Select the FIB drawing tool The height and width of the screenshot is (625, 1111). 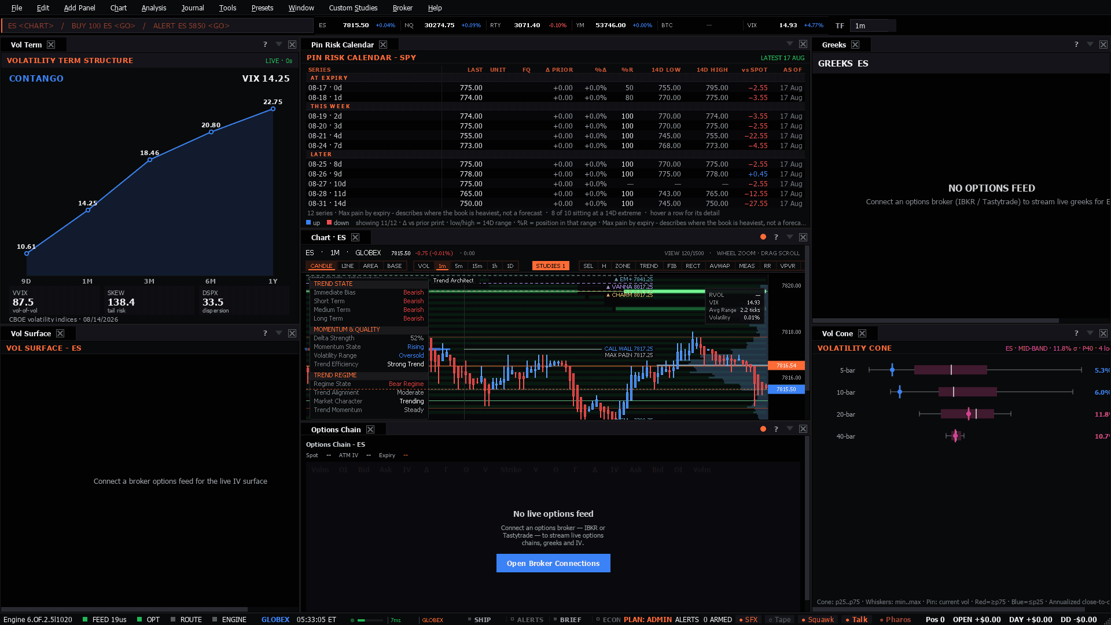pyautogui.click(x=672, y=266)
